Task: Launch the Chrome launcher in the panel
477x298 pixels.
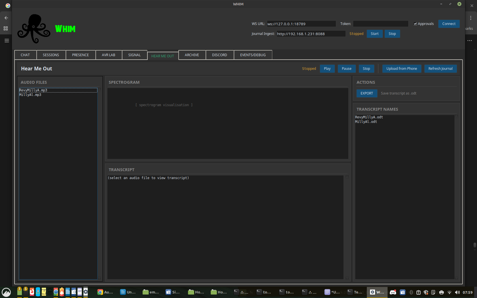Action: [x=56, y=292]
